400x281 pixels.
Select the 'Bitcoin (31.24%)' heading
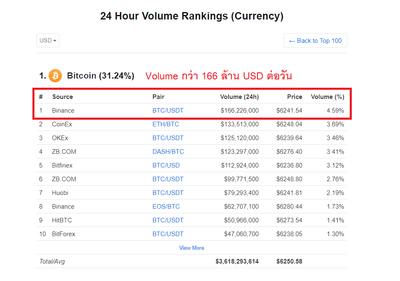pyautogui.click(x=101, y=76)
